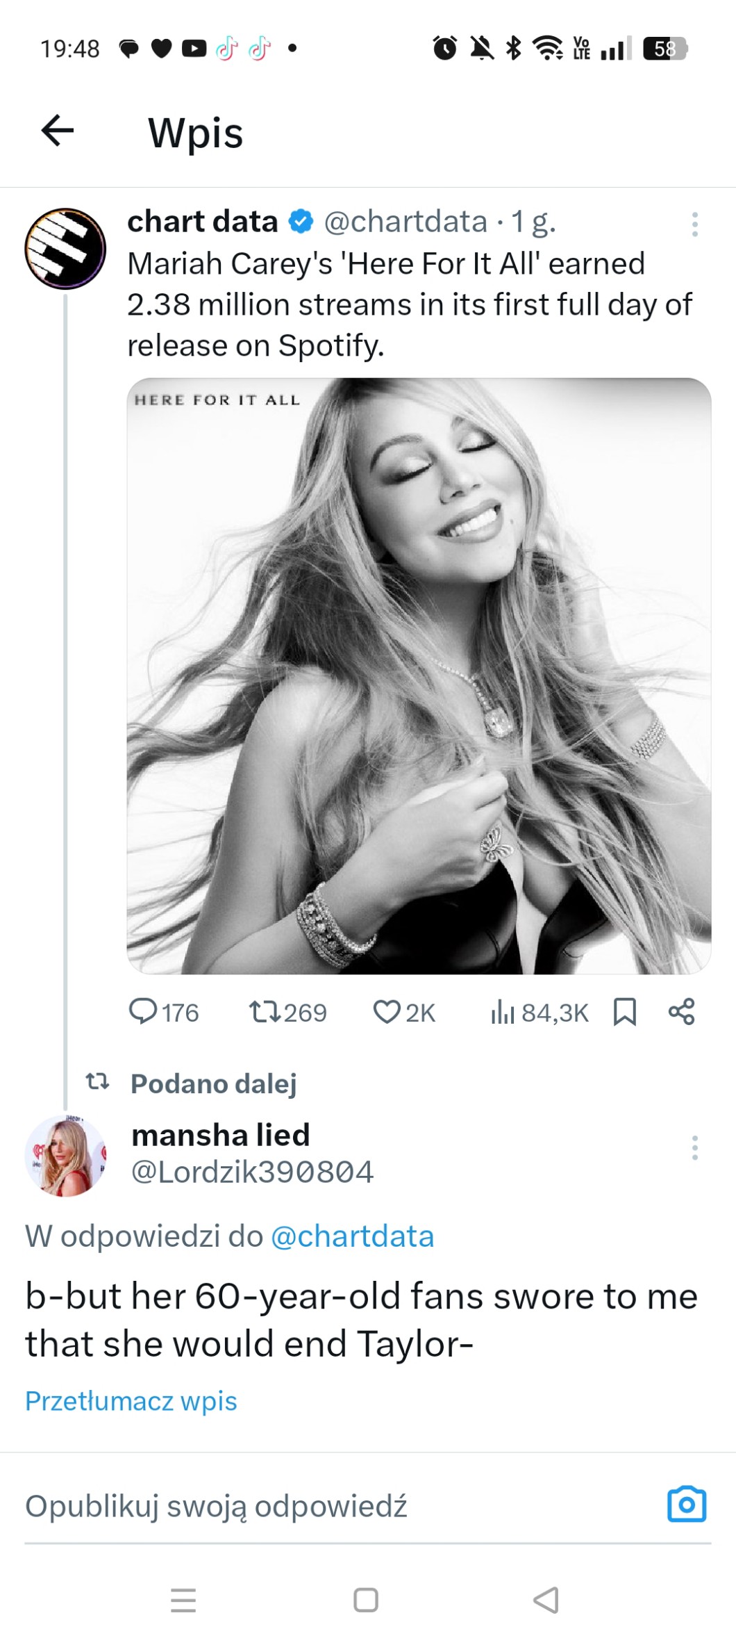Bookmark the chart data post
The width and height of the screenshot is (736, 1645).
[625, 1012]
